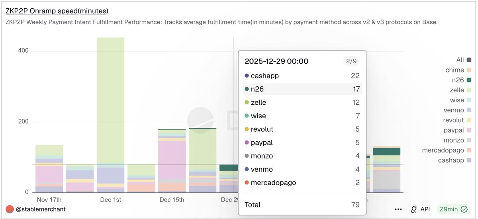Open the @stablemerchant author profile

tap(41, 209)
